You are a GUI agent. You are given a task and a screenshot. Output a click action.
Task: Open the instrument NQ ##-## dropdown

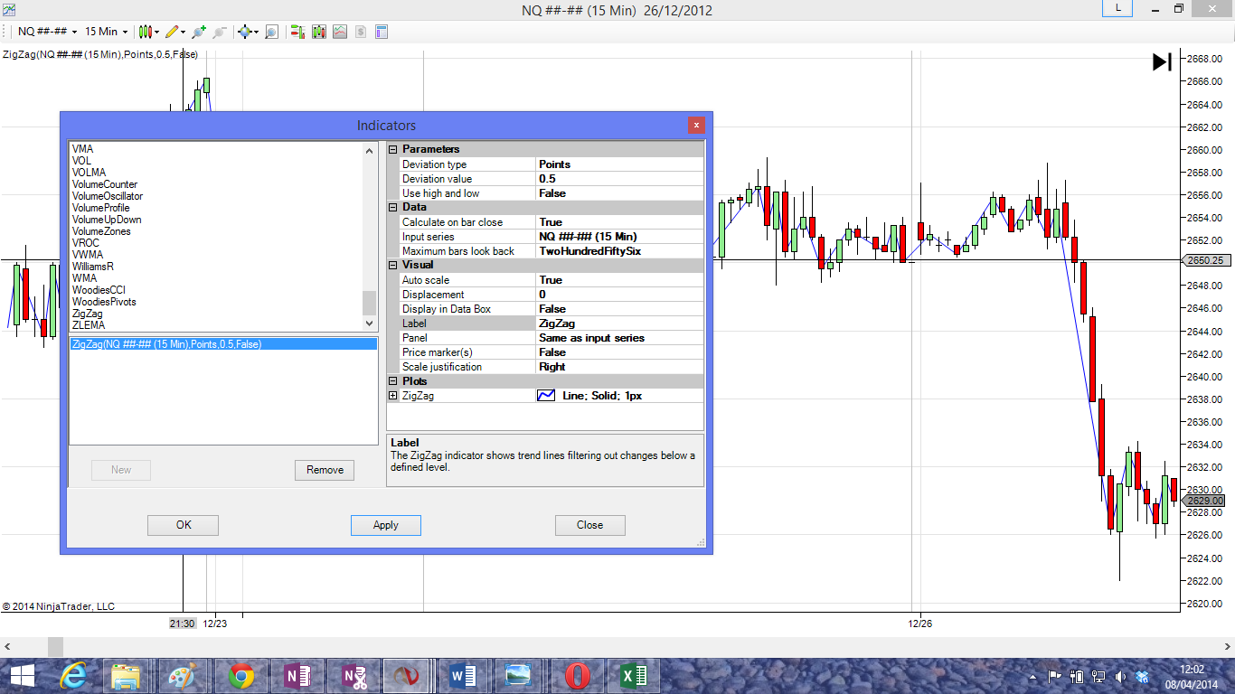48,32
